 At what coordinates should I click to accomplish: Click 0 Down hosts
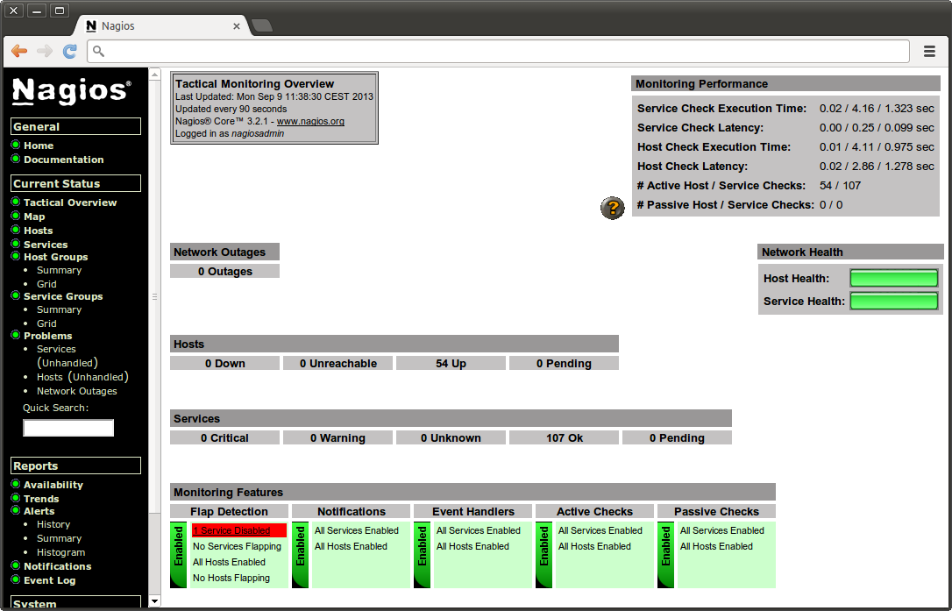224,364
